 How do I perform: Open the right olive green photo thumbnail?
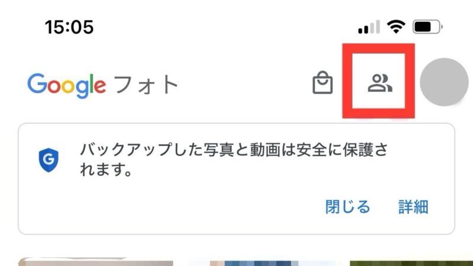(412, 263)
